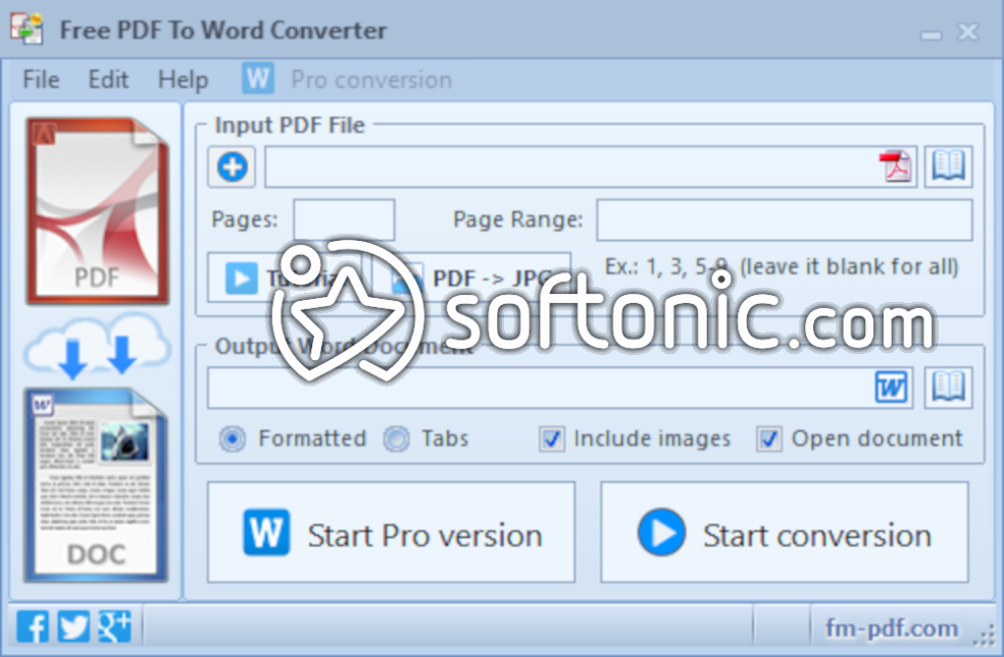
Task: Add a PDF using the plus icon
Action: pos(230,166)
